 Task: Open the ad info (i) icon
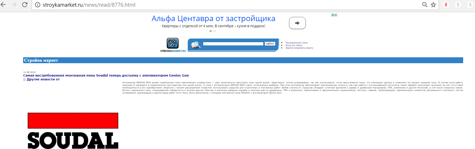coord(333,15)
